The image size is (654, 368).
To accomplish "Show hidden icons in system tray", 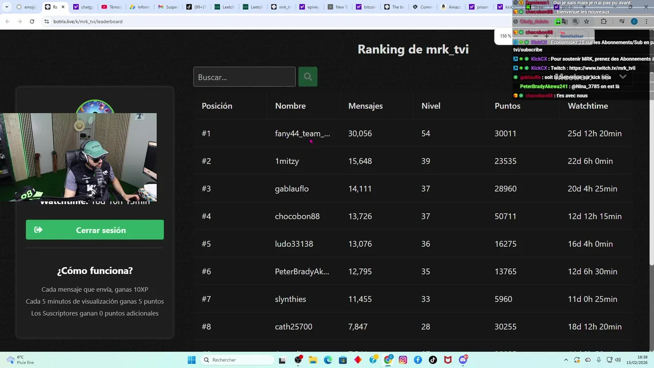I will (x=566, y=360).
